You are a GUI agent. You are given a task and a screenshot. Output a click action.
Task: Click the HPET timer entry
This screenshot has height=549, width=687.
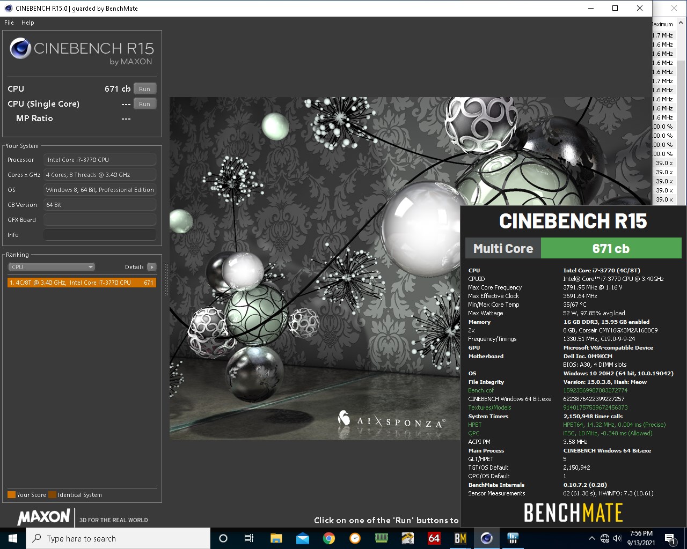(475, 425)
